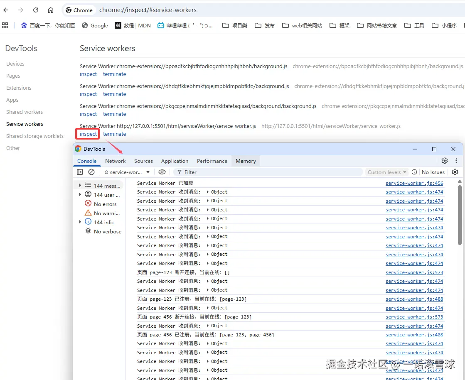The width and height of the screenshot is (465, 380).
Task: Open the 小程序 bookmark folder
Action: pyautogui.click(x=444, y=25)
